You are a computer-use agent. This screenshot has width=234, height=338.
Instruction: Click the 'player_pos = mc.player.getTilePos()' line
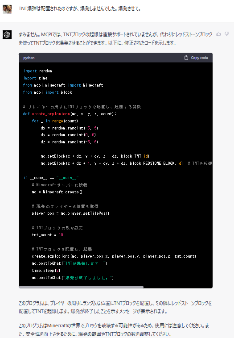click(x=70, y=213)
